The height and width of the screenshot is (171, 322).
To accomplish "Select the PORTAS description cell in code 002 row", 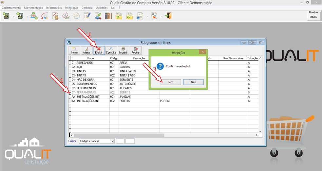I will pyautogui.click(x=139, y=101).
